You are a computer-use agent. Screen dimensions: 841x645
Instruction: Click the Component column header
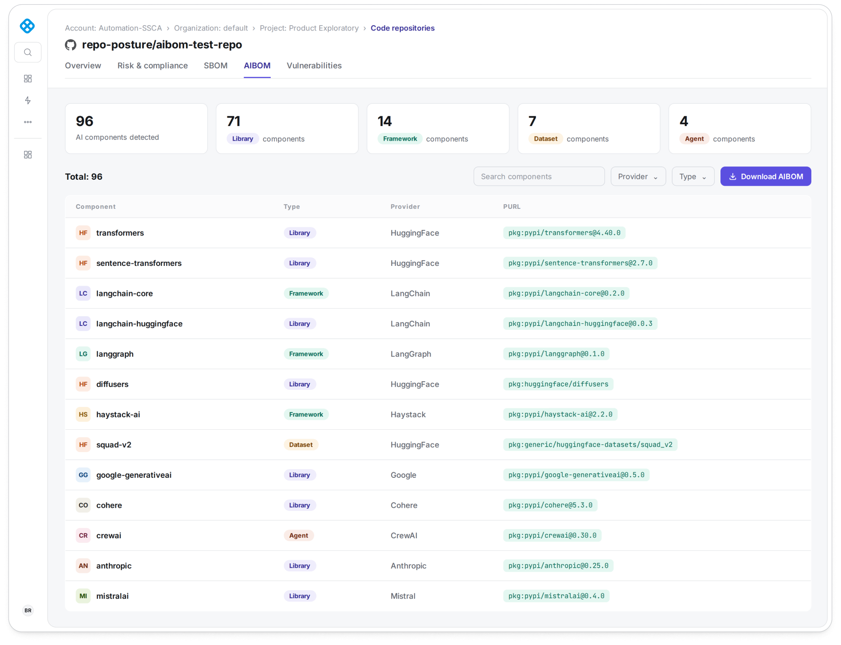click(x=96, y=207)
